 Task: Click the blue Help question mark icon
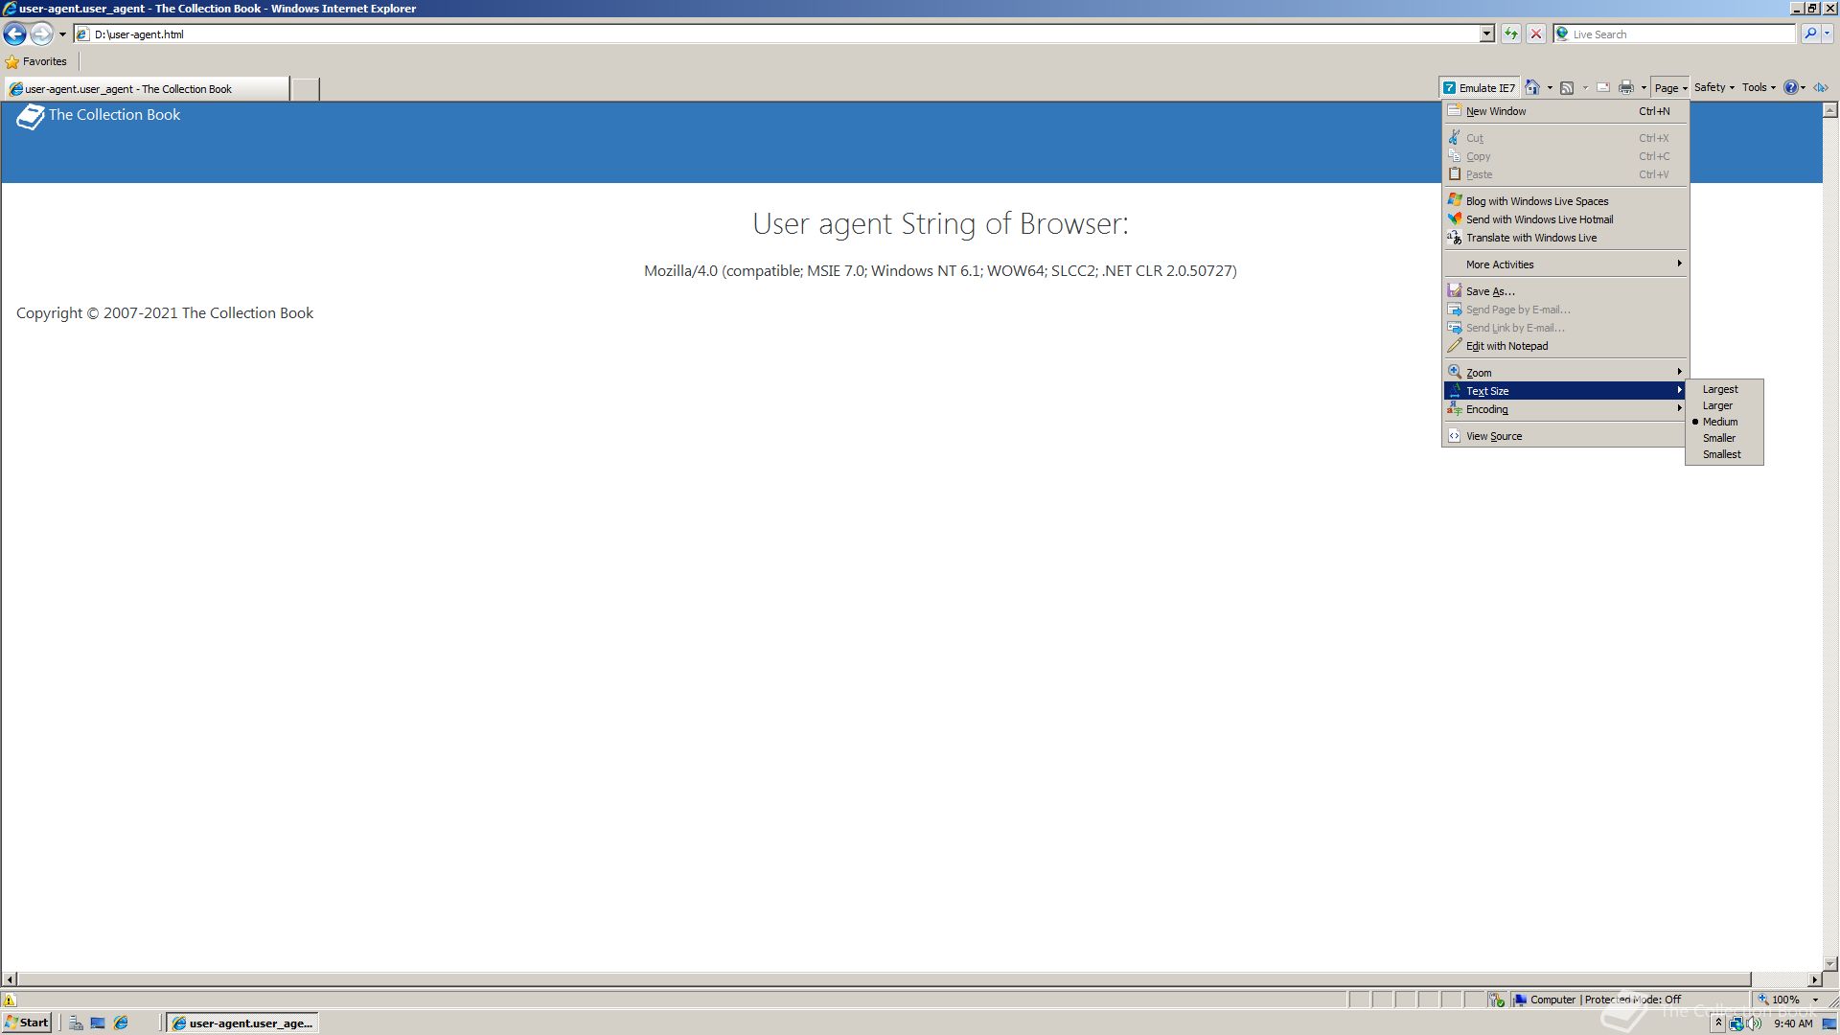tap(1790, 87)
